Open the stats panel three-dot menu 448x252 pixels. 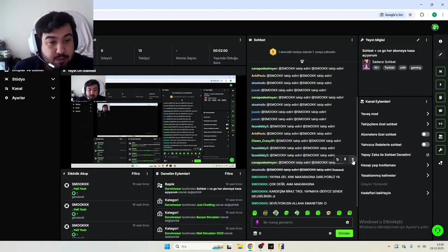(x=240, y=40)
